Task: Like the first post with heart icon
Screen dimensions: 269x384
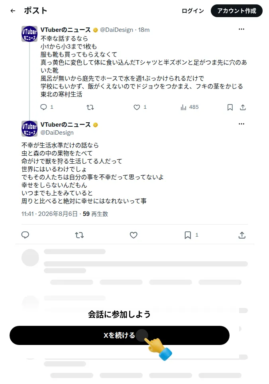Action: click(x=137, y=107)
